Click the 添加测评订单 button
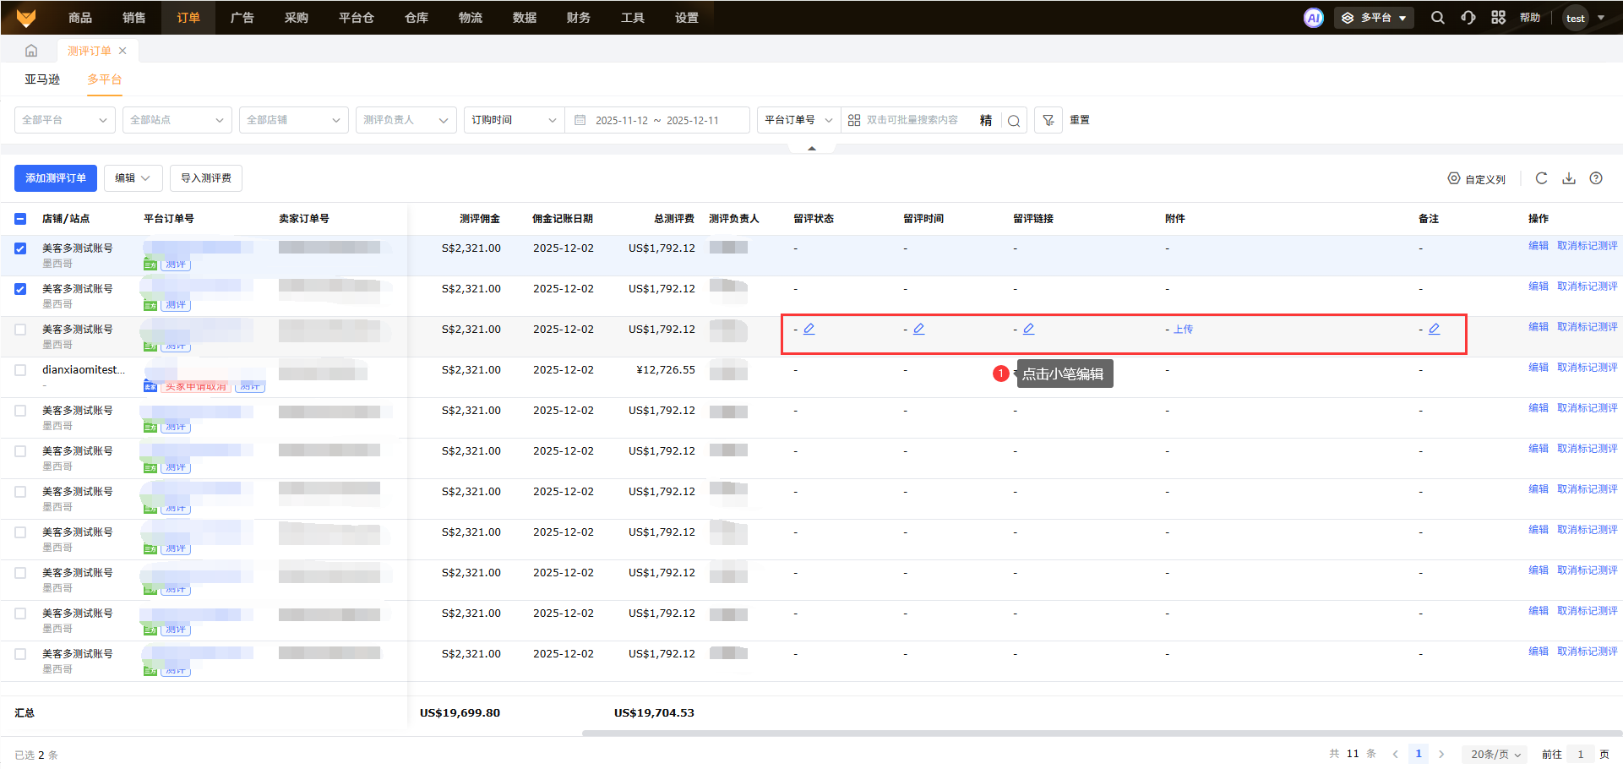The image size is (1623, 769). coord(56,178)
